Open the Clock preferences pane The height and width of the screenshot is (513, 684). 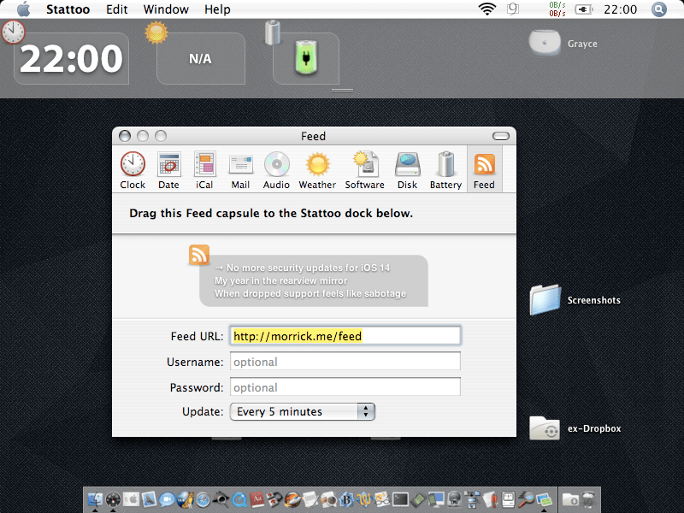click(x=133, y=170)
